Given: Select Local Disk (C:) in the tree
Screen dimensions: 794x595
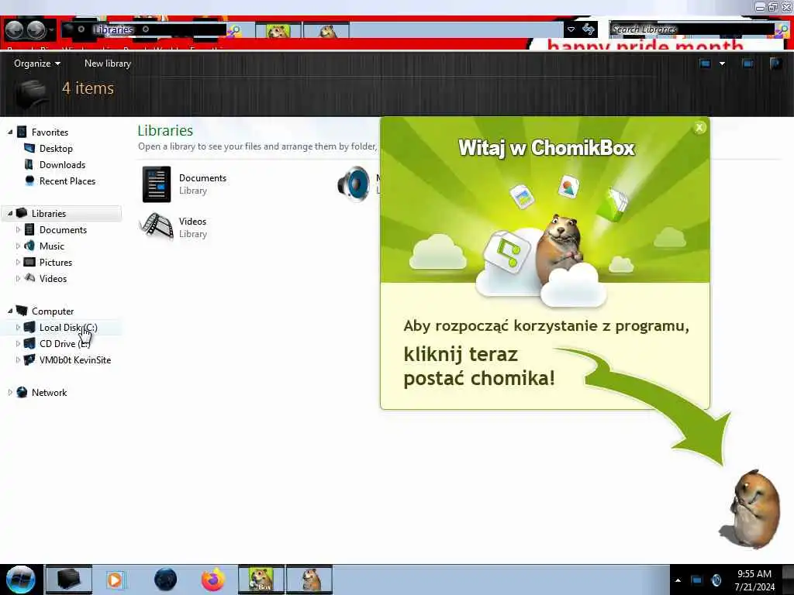Looking at the screenshot, I should 68,328.
